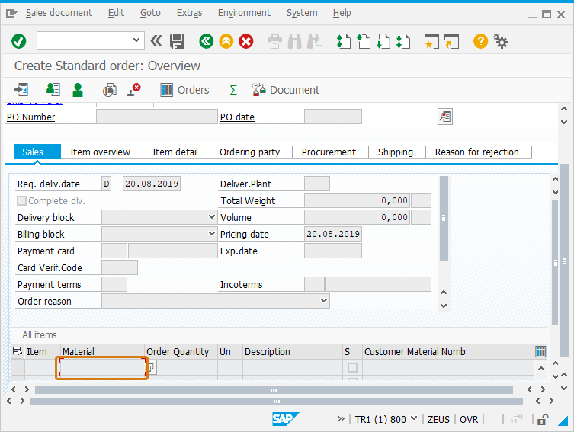574x432 pixels.
Task: Open the TR1 (1) 800 system dropdown
Action: point(414,418)
